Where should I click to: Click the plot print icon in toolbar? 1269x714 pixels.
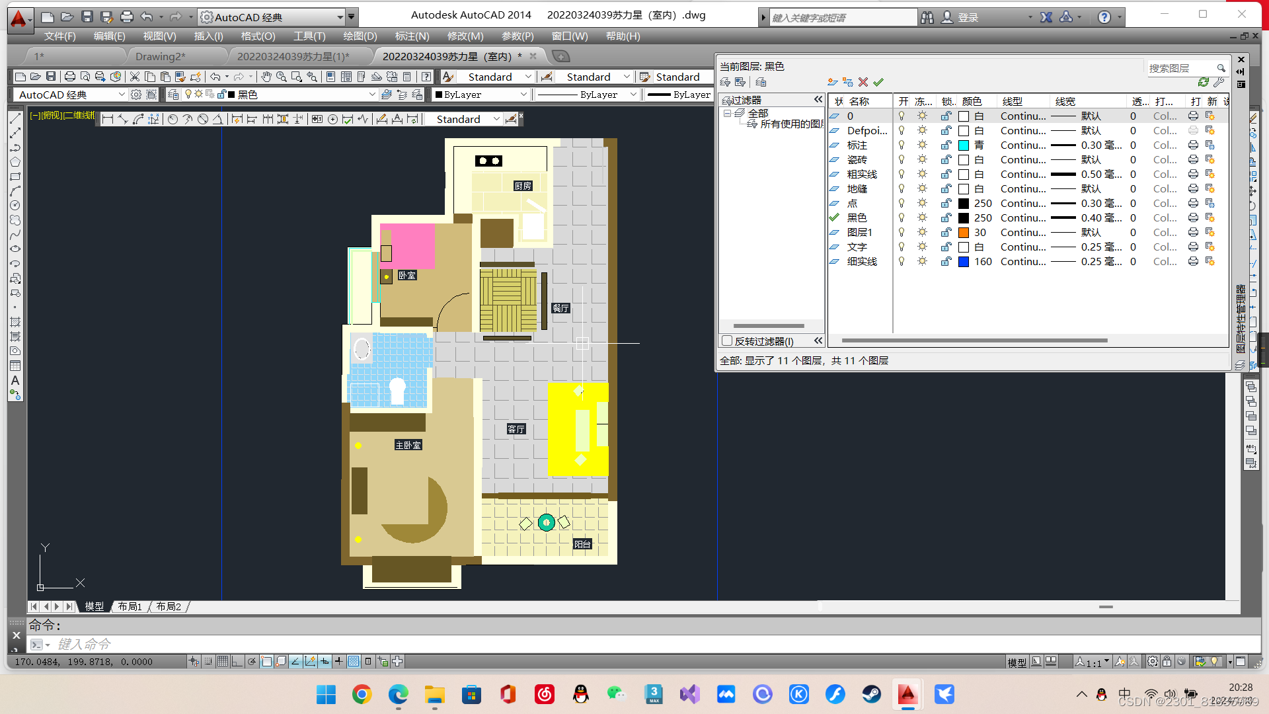(69, 77)
